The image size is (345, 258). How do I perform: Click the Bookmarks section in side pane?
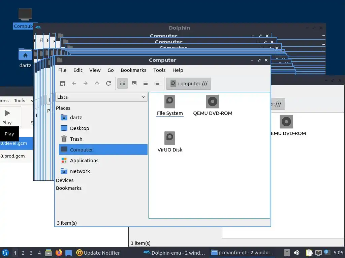click(69, 188)
